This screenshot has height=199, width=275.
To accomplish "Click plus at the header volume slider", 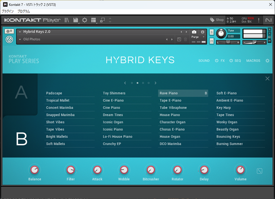I will point(264,42).
